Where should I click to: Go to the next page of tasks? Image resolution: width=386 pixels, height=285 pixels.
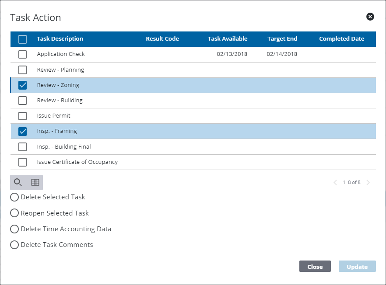click(368, 182)
